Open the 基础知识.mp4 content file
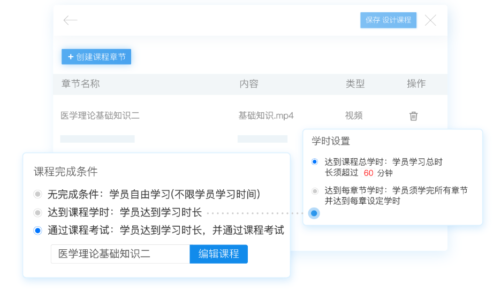This screenshot has height=292, width=501. tap(265, 116)
